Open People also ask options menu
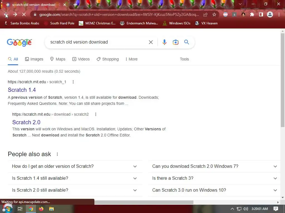The height and width of the screenshot is (213, 285). (57, 154)
